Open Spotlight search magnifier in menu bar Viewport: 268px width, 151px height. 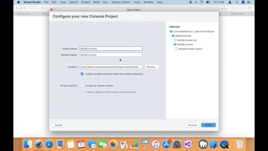237,2
